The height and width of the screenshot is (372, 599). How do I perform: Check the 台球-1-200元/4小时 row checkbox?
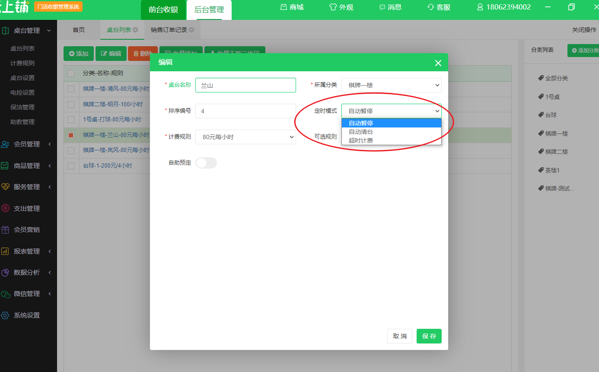click(71, 165)
